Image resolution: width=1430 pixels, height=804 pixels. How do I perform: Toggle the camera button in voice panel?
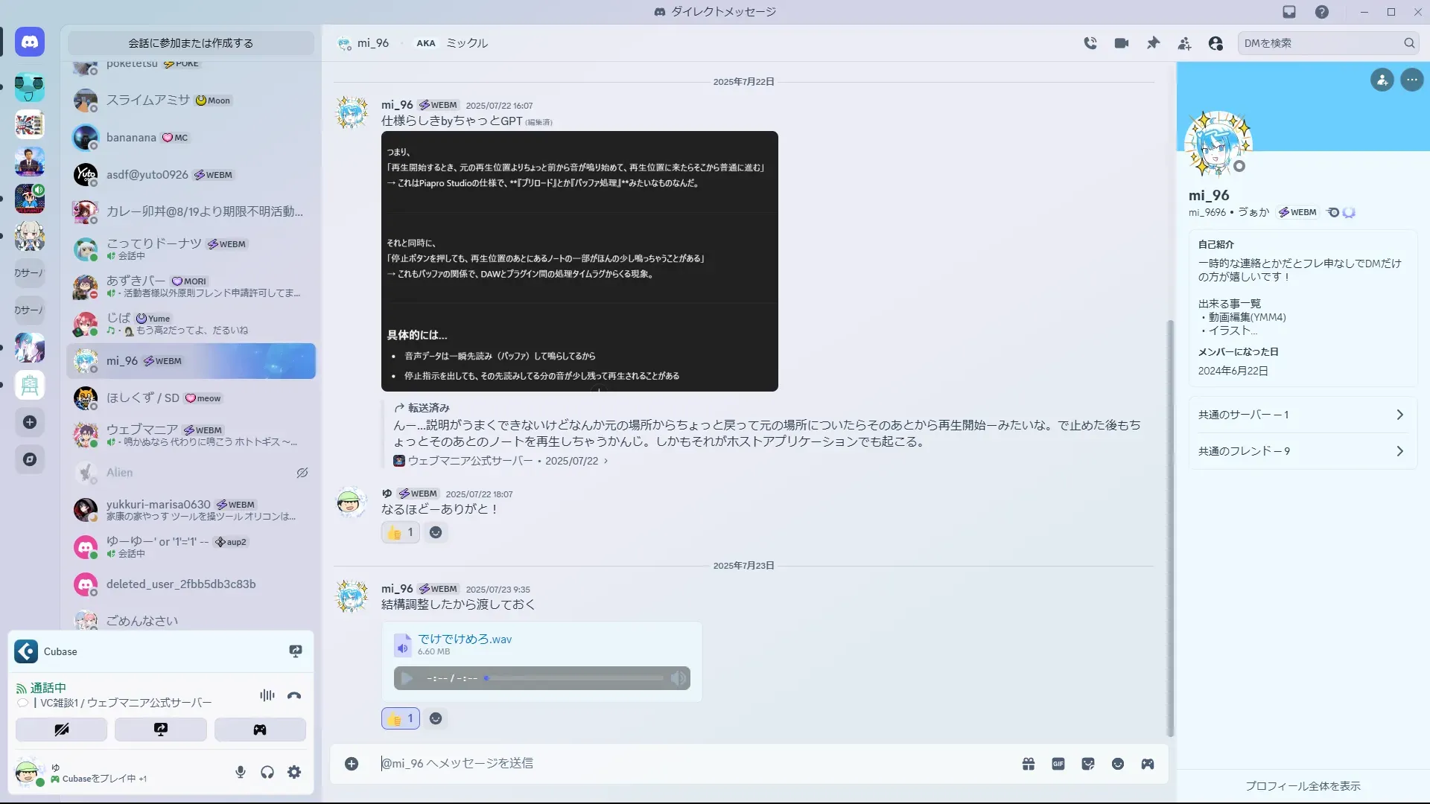point(61,730)
